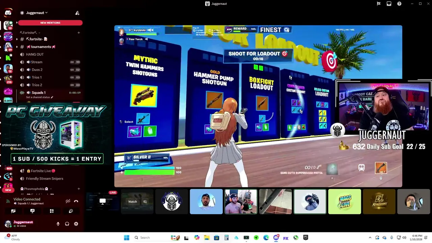Open the weather widget showing 43°F Cloudy
Screen dimensions: 432x243
pos(13,238)
